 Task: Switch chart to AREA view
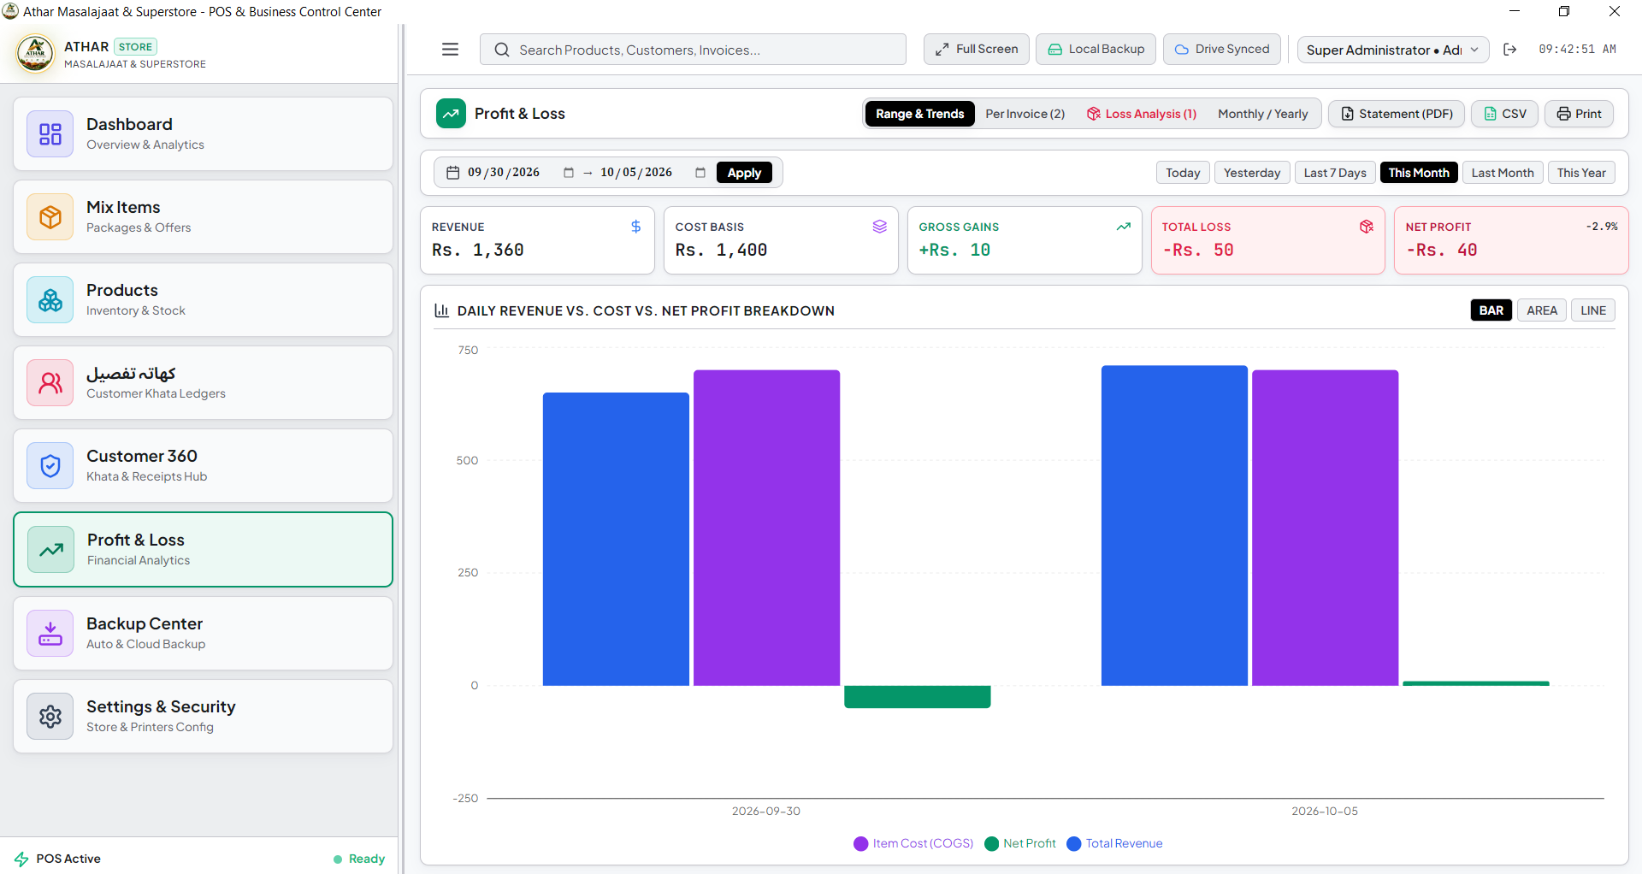1542,310
